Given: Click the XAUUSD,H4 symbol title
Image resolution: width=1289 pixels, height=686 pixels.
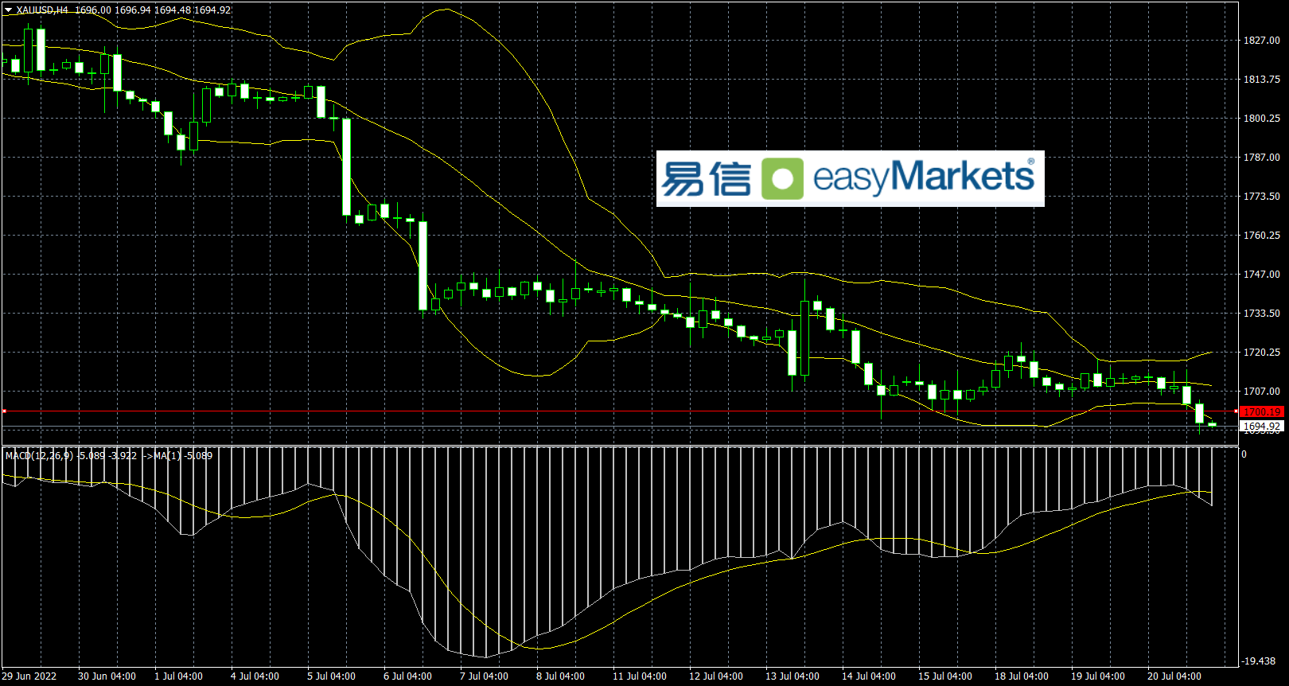Looking at the screenshot, I should [x=42, y=10].
